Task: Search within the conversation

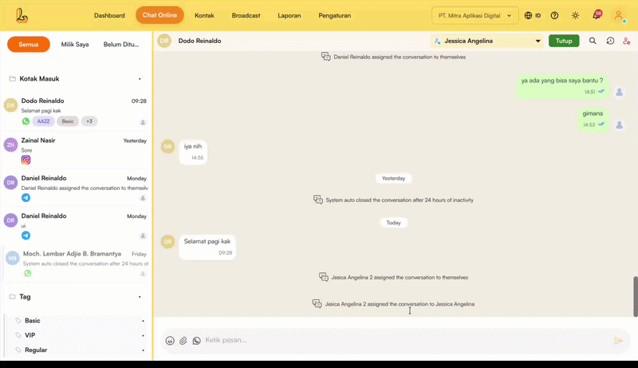Action: pos(593,41)
